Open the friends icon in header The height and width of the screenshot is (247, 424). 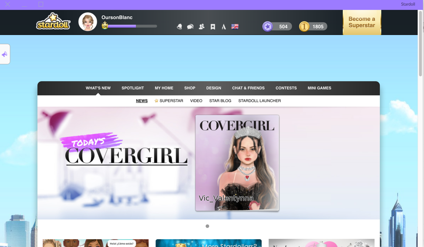pos(201,27)
